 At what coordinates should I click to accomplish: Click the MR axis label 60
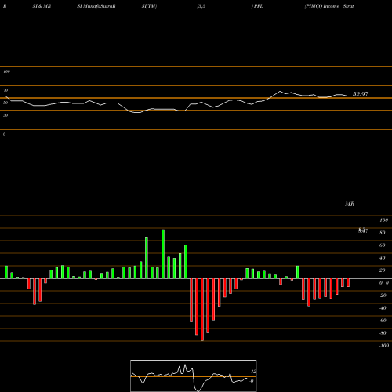(383, 245)
